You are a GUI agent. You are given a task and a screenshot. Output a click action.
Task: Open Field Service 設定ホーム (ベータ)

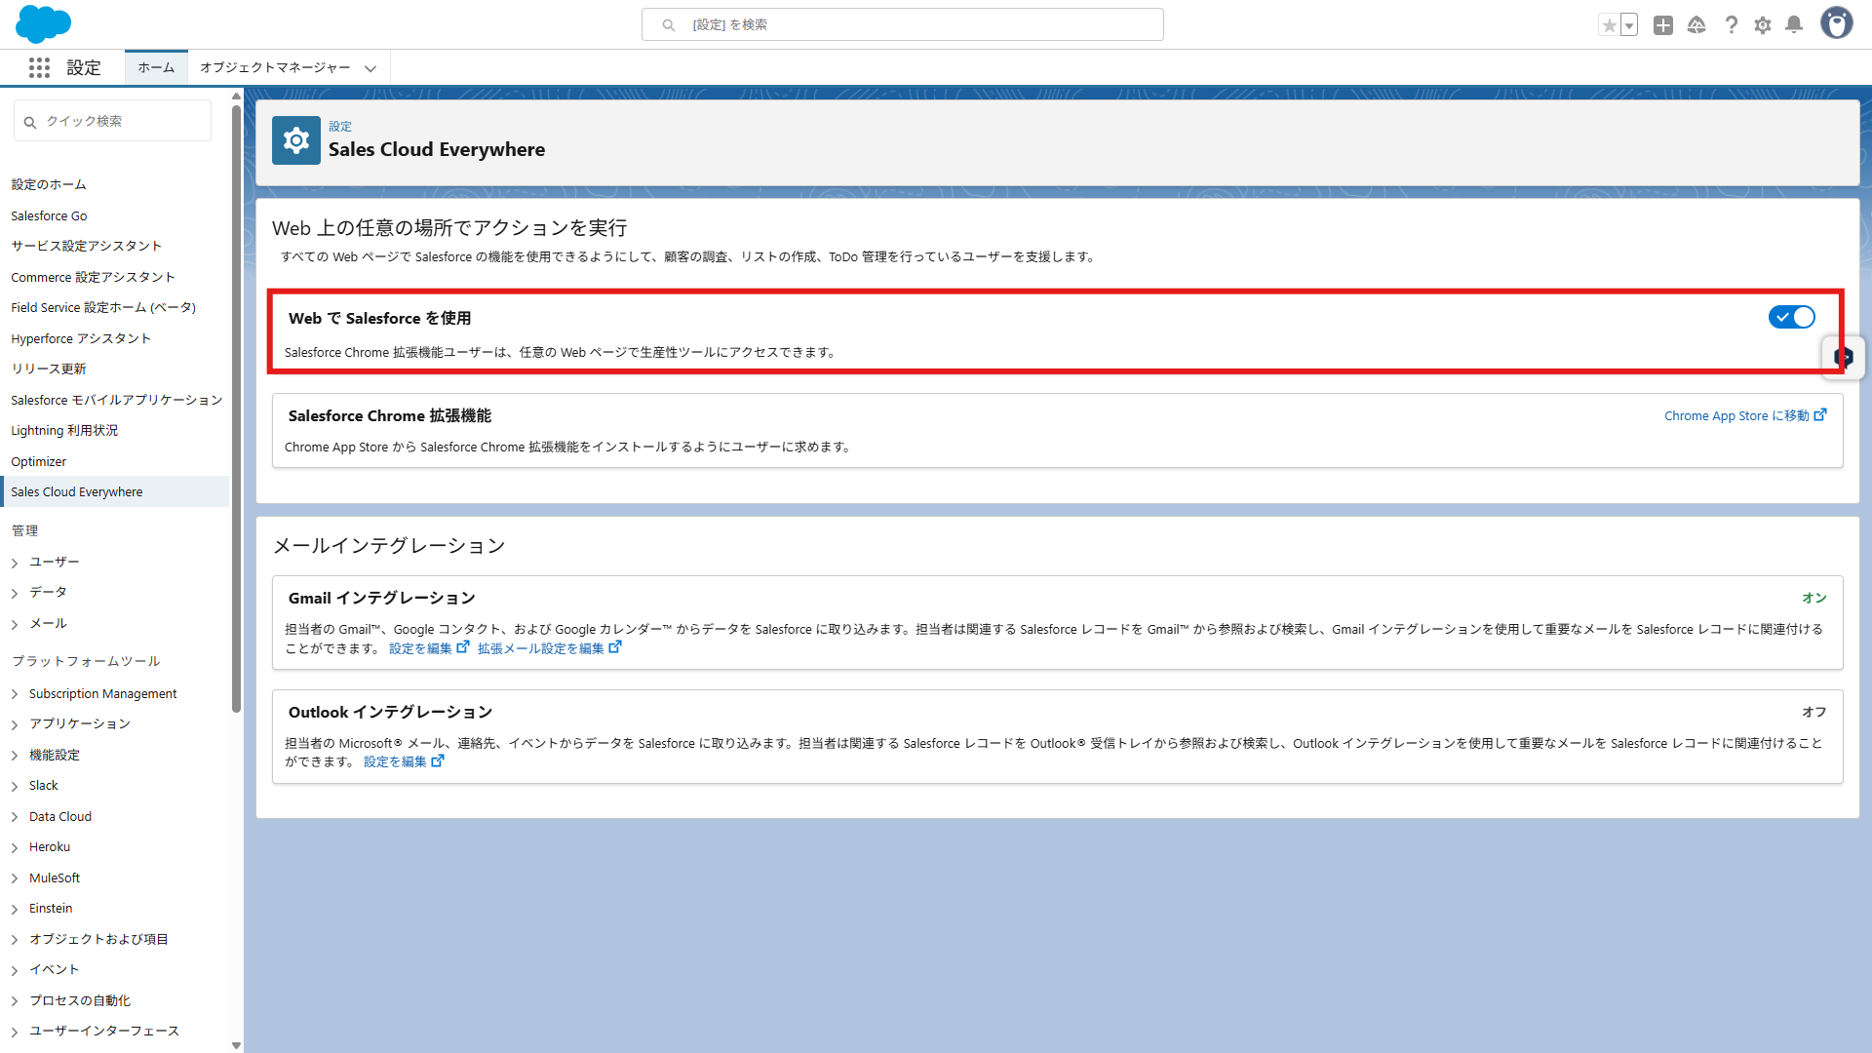pos(103,307)
